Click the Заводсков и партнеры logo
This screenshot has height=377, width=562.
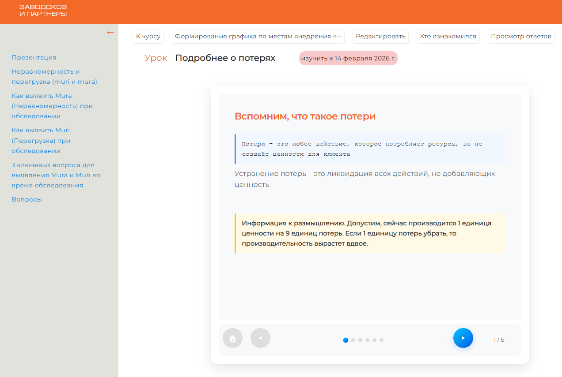pos(43,11)
